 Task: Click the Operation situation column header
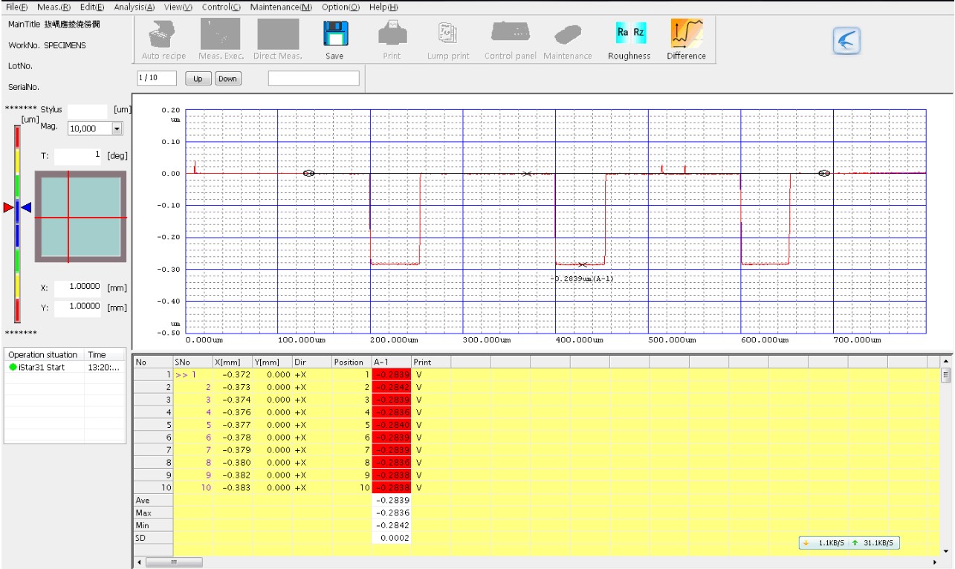[45, 355]
